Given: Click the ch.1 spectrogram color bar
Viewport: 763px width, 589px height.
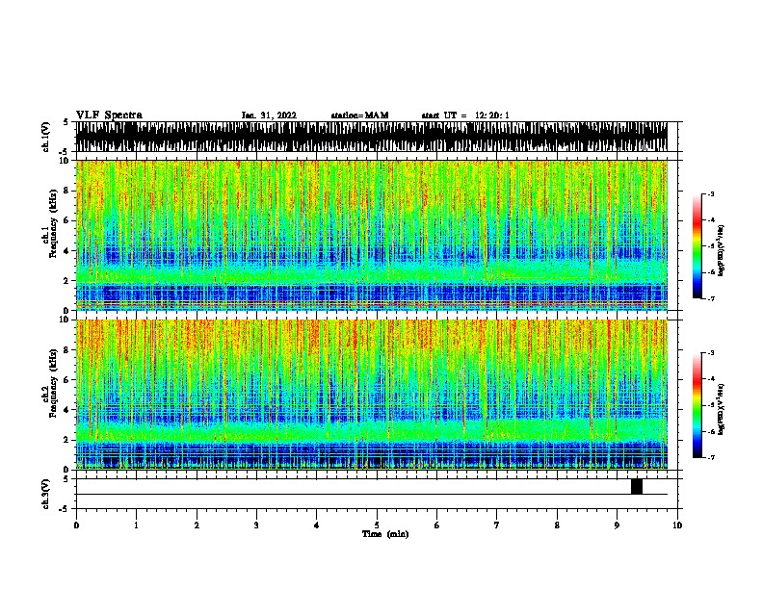Looking at the screenshot, I should pyautogui.click(x=697, y=246).
